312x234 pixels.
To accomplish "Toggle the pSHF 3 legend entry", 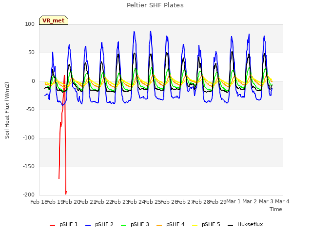I will point(135,225).
